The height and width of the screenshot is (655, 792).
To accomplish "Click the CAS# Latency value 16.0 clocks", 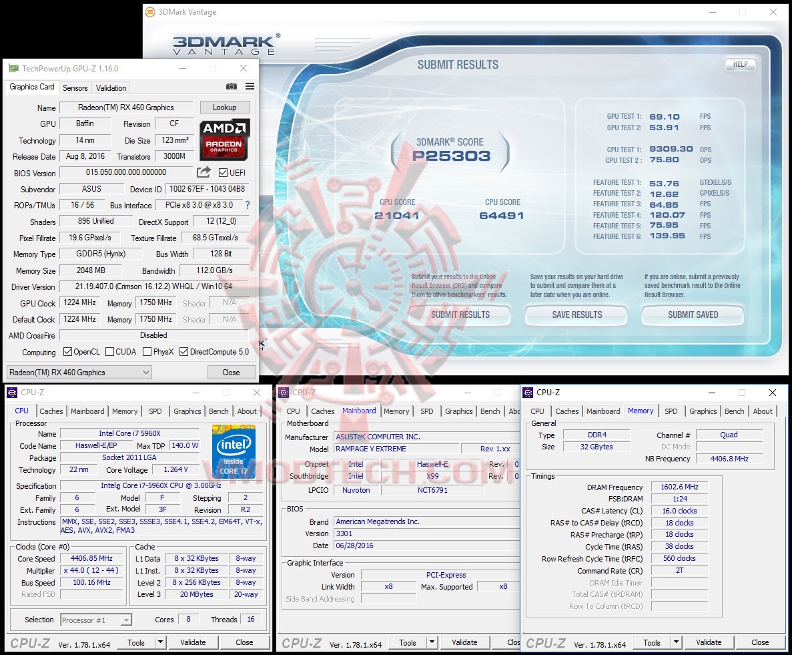I will pos(679,511).
